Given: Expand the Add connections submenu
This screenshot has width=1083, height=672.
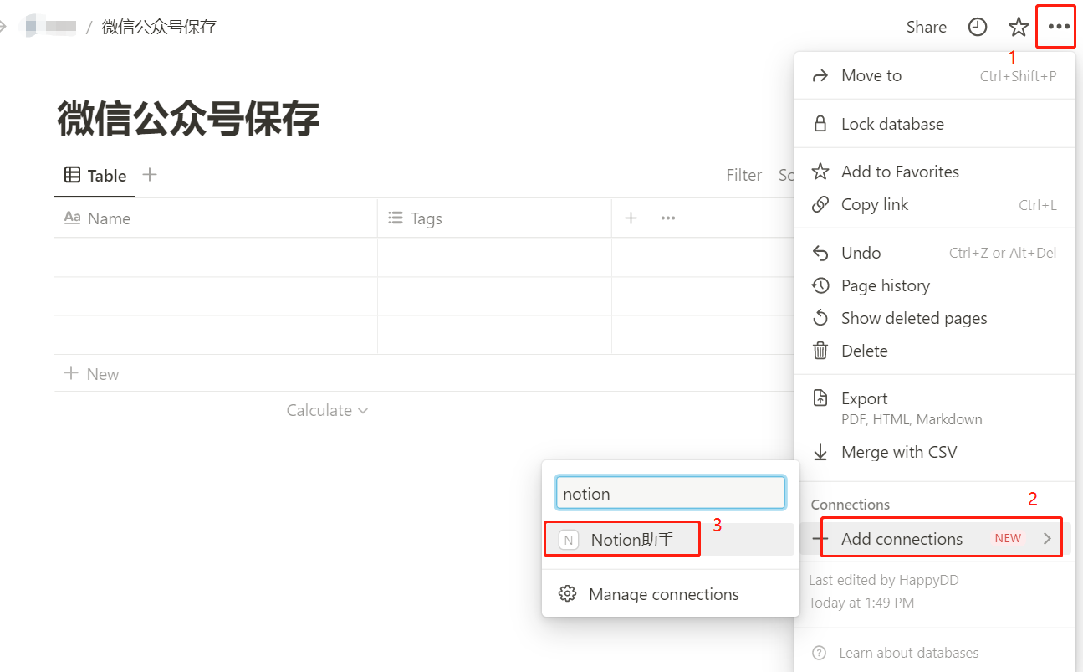Looking at the screenshot, I should pyautogui.click(x=934, y=539).
